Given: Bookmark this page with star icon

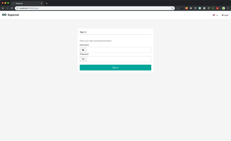Looking at the screenshot, I should 172,8.
